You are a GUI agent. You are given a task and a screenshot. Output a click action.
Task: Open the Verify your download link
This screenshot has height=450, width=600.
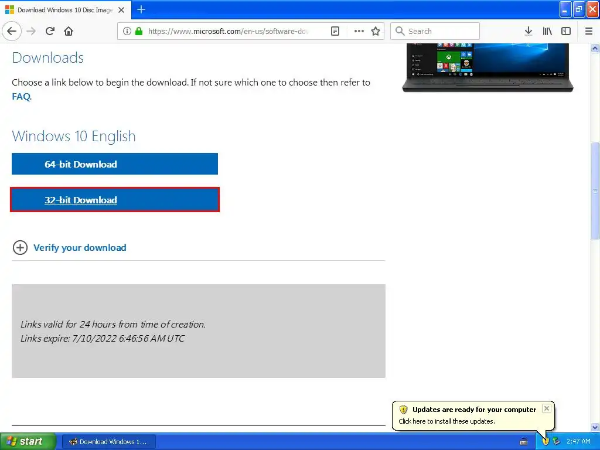[x=80, y=248]
